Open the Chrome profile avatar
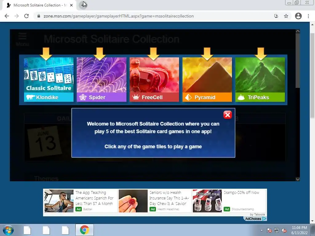 point(298,16)
